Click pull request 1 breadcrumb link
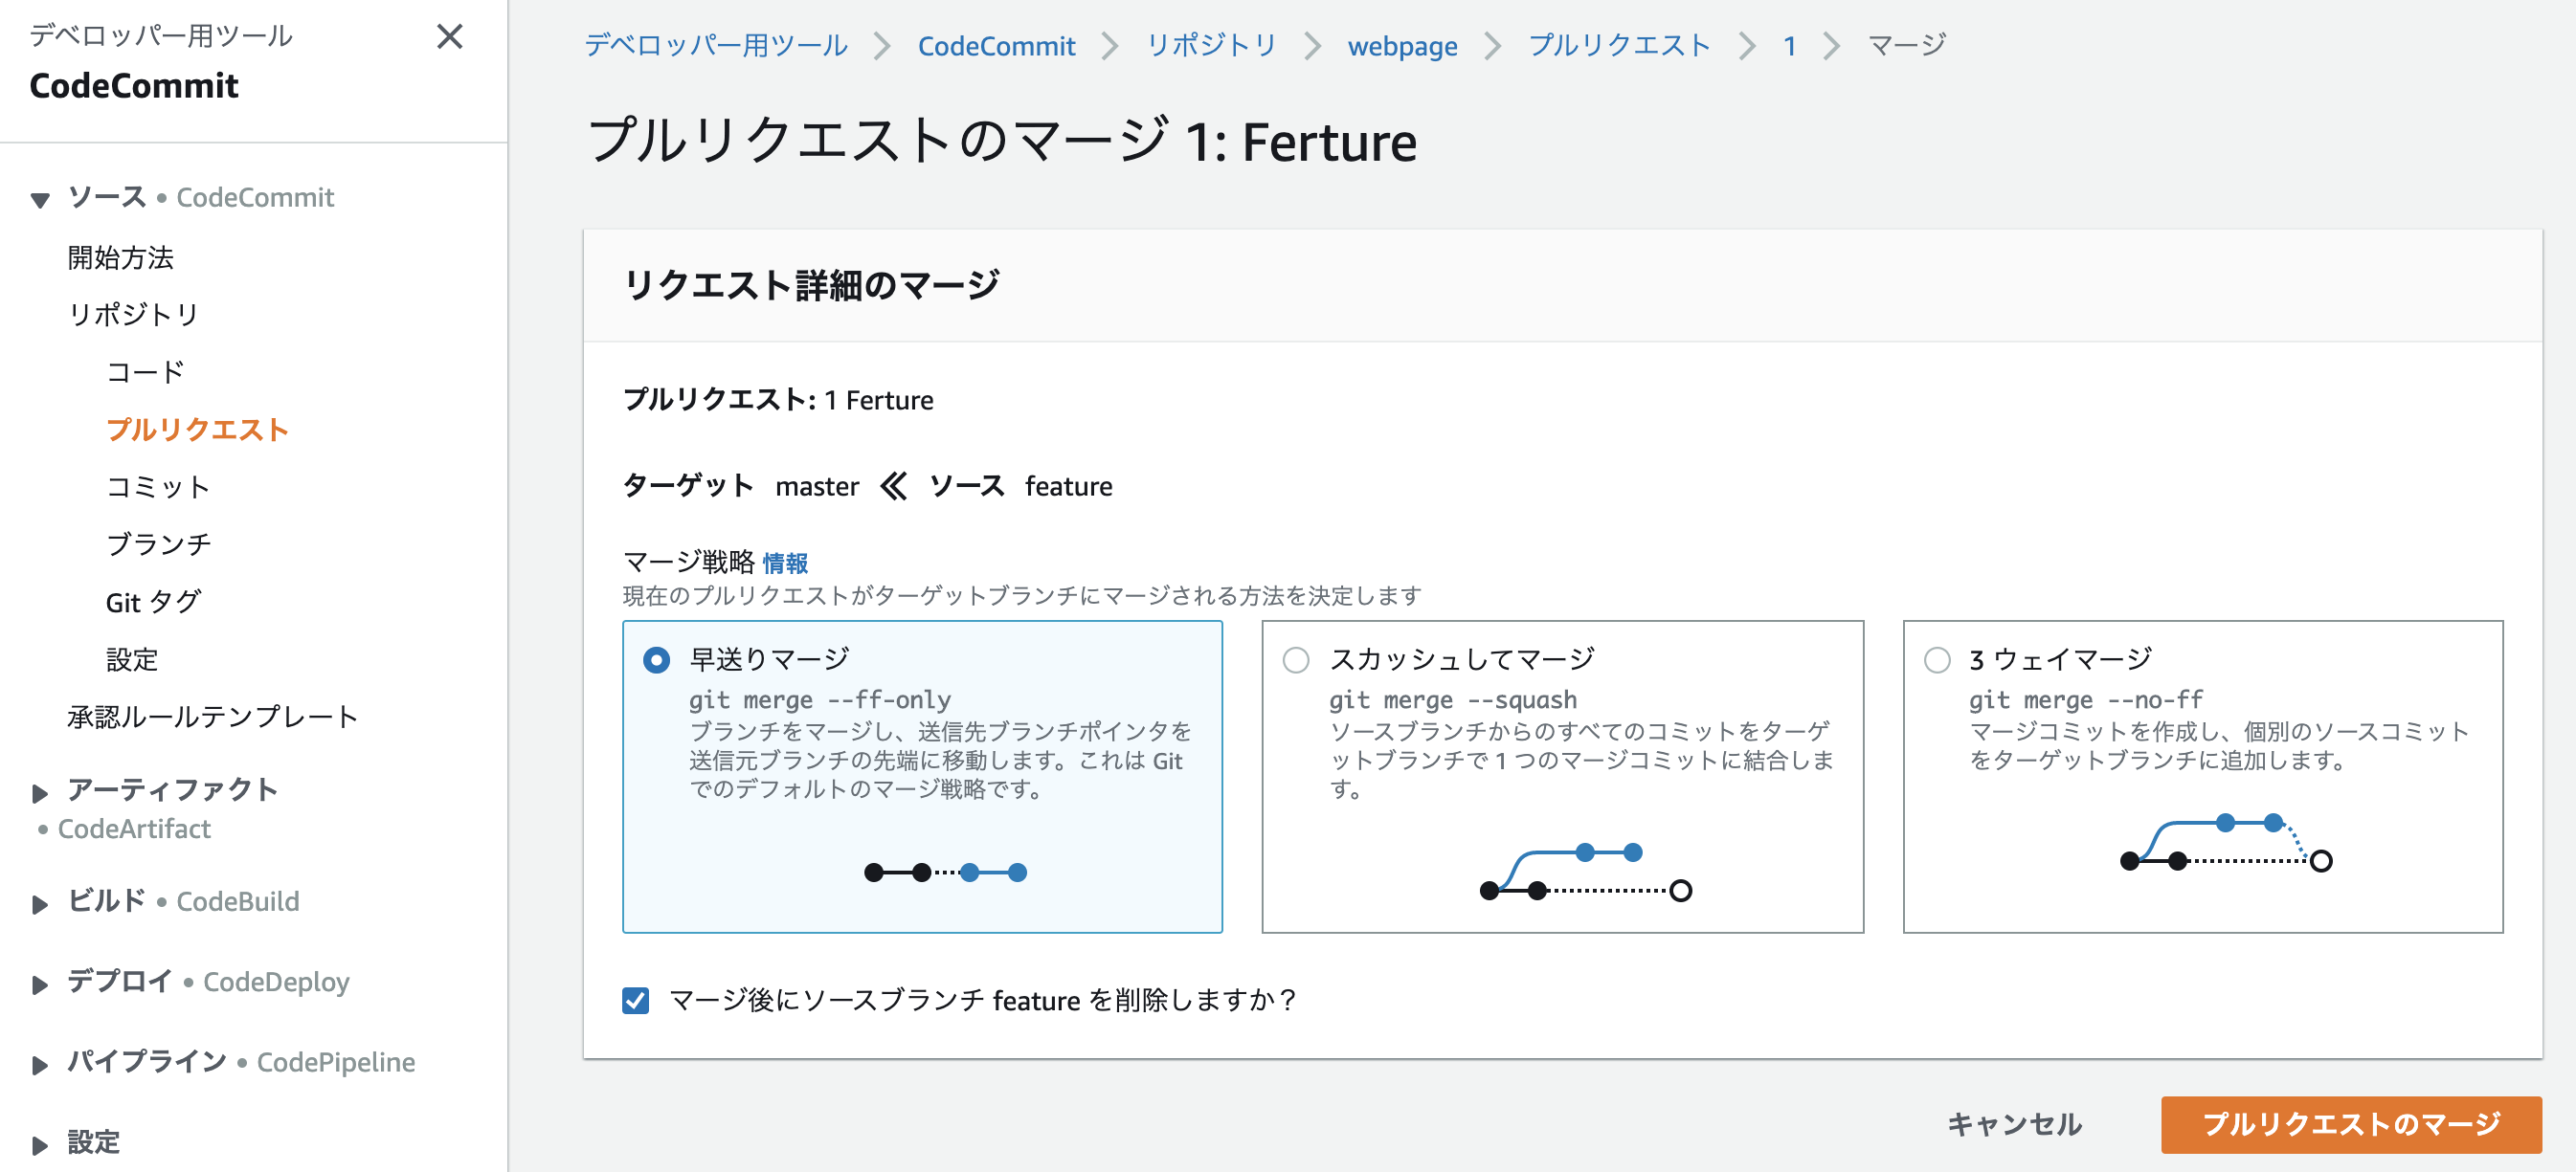The height and width of the screenshot is (1172, 2576). [x=1789, y=45]
